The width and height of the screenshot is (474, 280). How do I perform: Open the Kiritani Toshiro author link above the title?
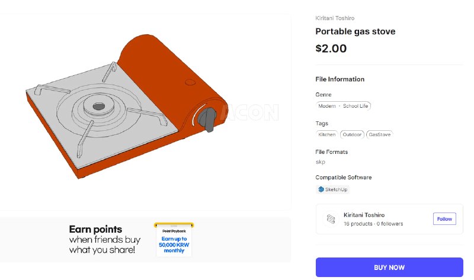click(335, 18)
